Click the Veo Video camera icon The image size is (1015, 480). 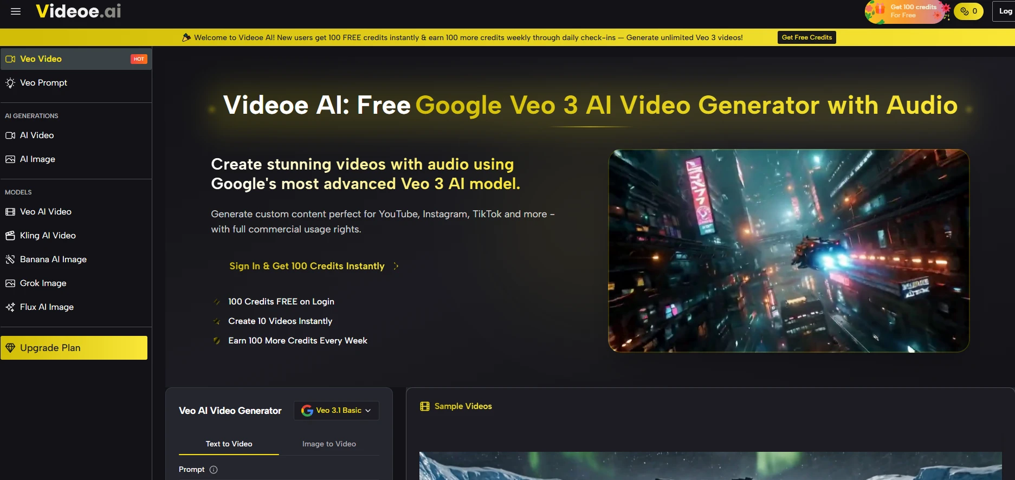tap(10, 59)
